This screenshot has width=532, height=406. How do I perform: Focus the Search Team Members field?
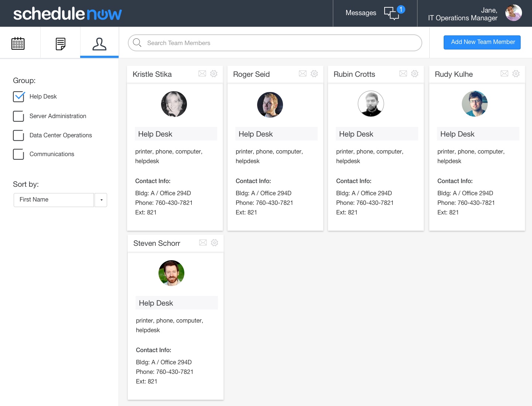pyautogui.click(x=275, y=43)
